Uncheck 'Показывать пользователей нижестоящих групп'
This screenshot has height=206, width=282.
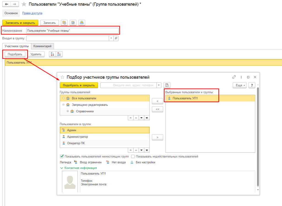pos(62,156)
